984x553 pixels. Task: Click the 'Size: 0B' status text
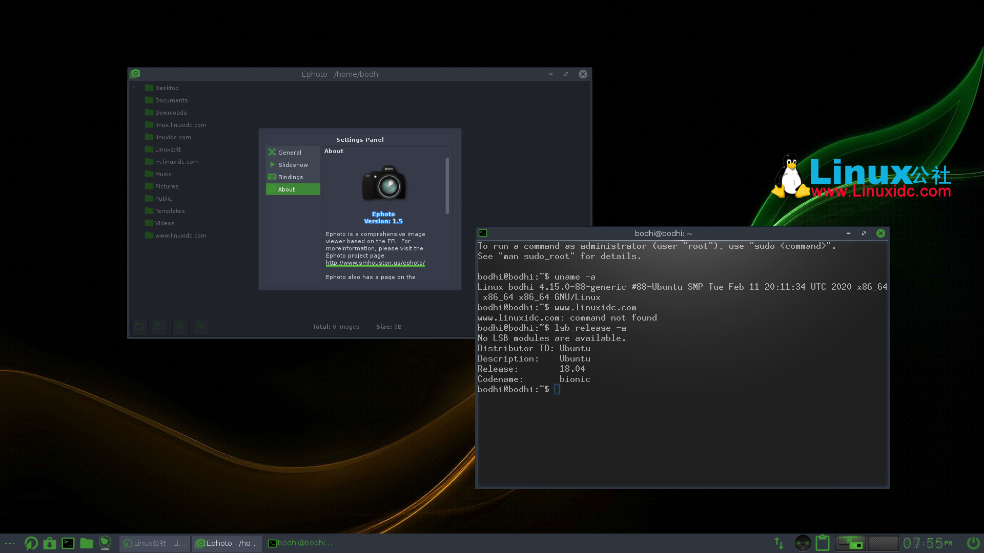click(x=389, y=327)
